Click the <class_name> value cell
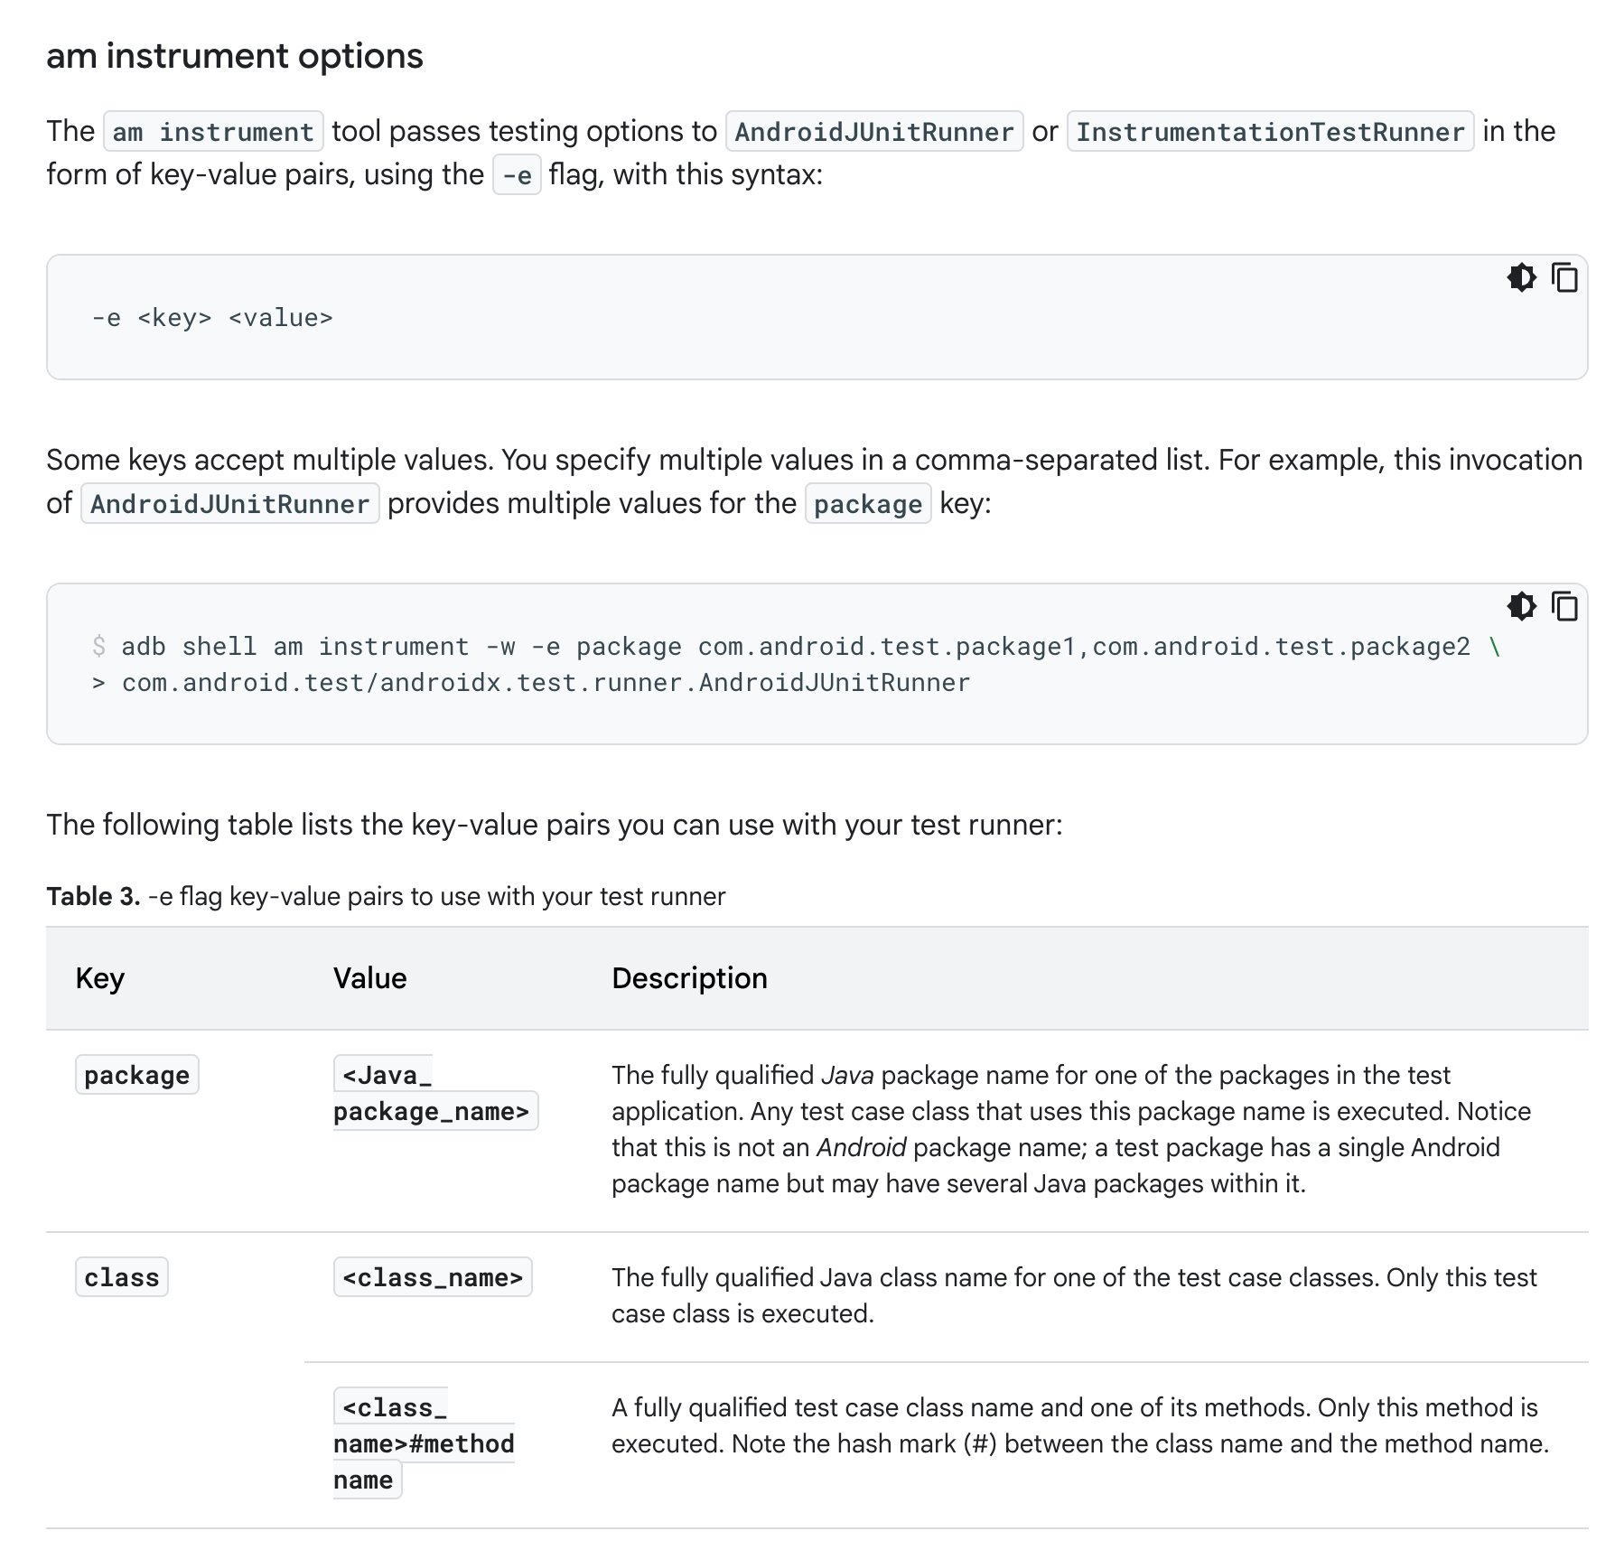Screen dimensions: 1615x1550 433,1277
